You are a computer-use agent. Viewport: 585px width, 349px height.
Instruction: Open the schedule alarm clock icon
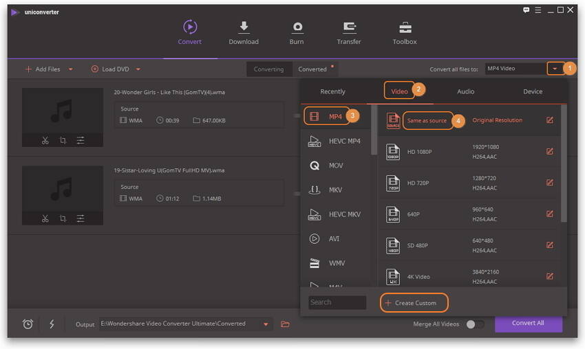coord(28,324)
